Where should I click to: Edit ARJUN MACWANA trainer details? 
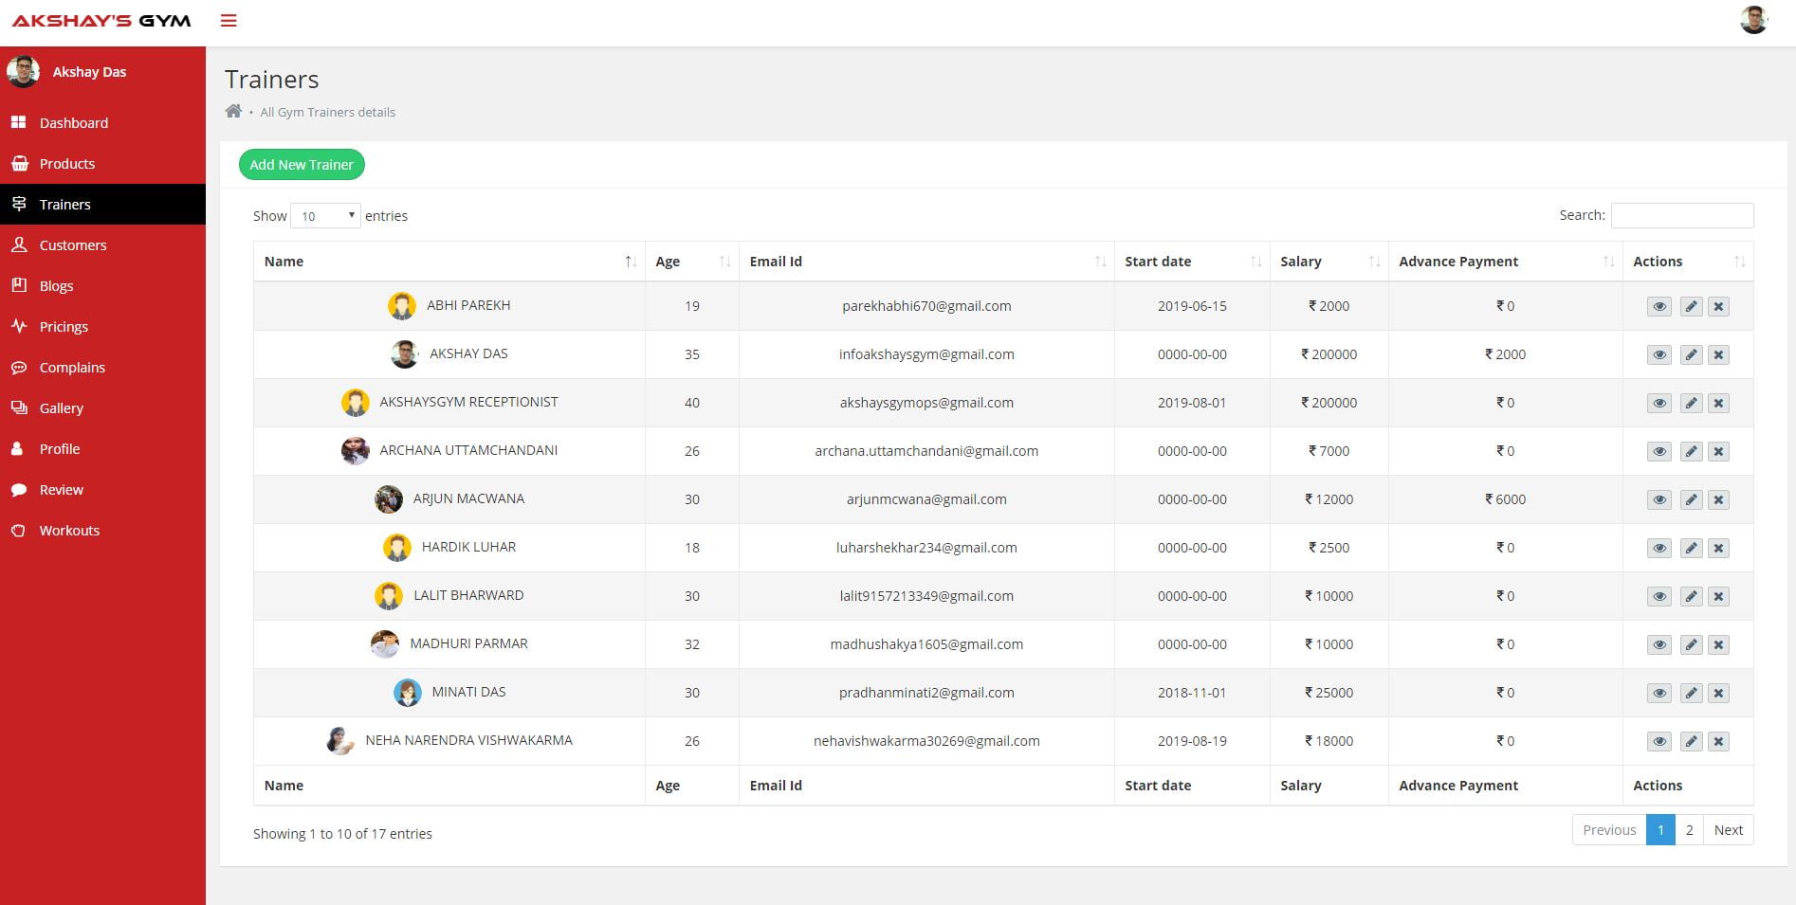pos(1691,499)
